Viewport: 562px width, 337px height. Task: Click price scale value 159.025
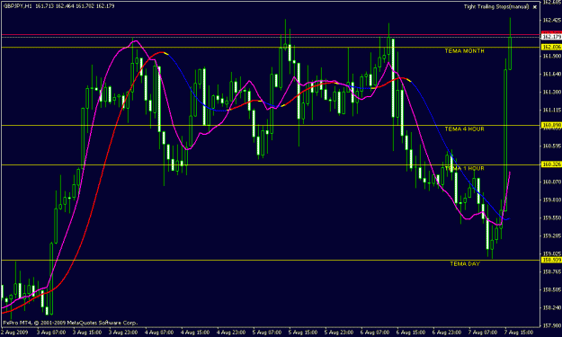(552, 253)
